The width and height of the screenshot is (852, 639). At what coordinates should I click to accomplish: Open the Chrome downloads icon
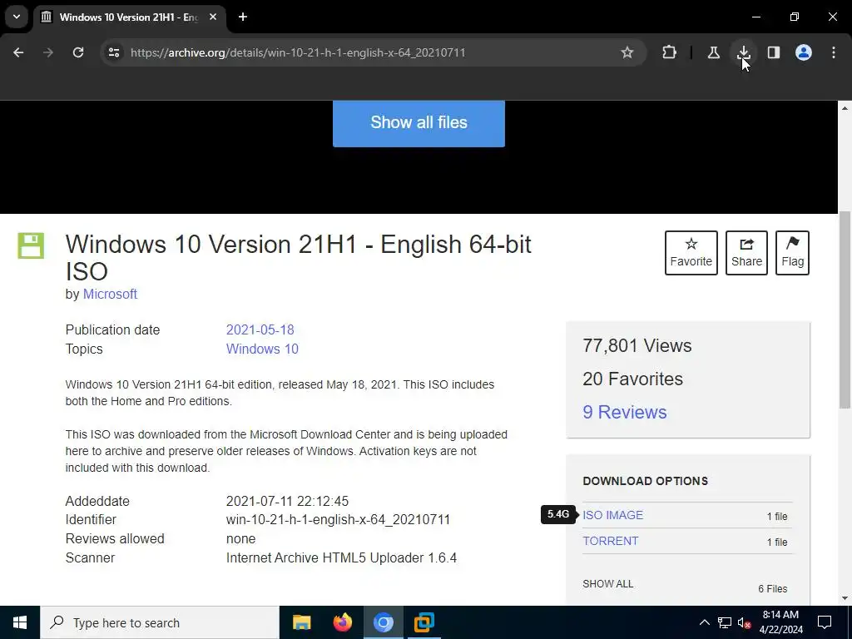pyautogui.click(x=743, y=52)
